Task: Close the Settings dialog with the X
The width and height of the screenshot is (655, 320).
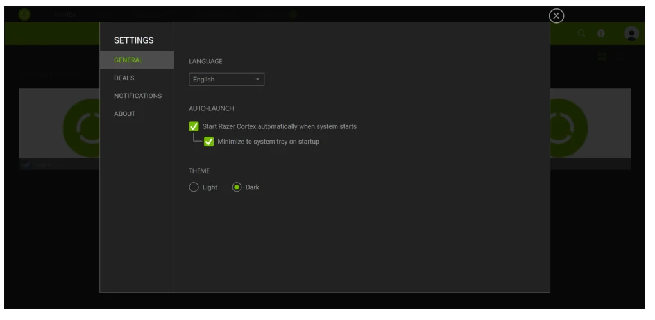Action: coord(556,16)
